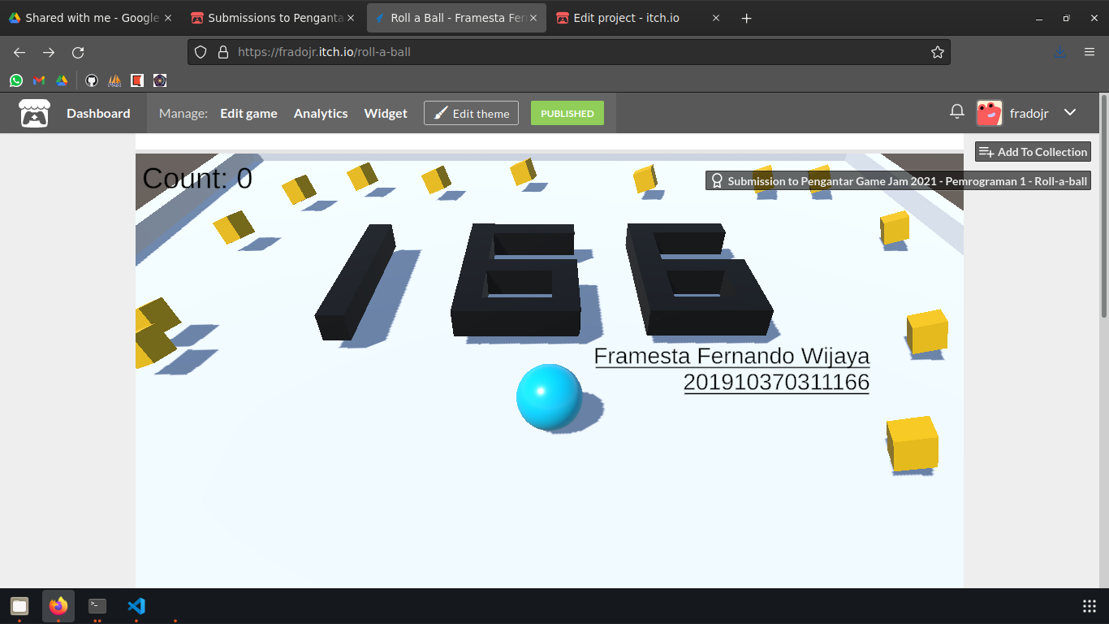
Task: Open tracking protection shield settings
Action: point(201,52)
